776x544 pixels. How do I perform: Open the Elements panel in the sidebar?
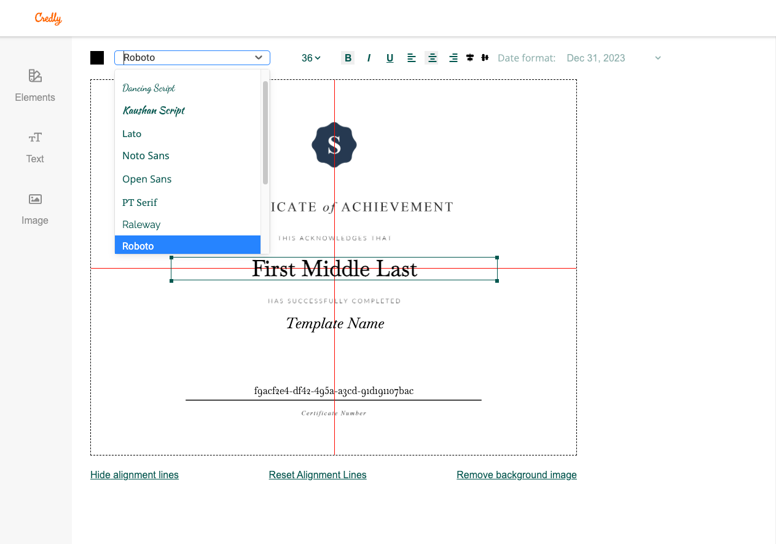pos(34,86)
